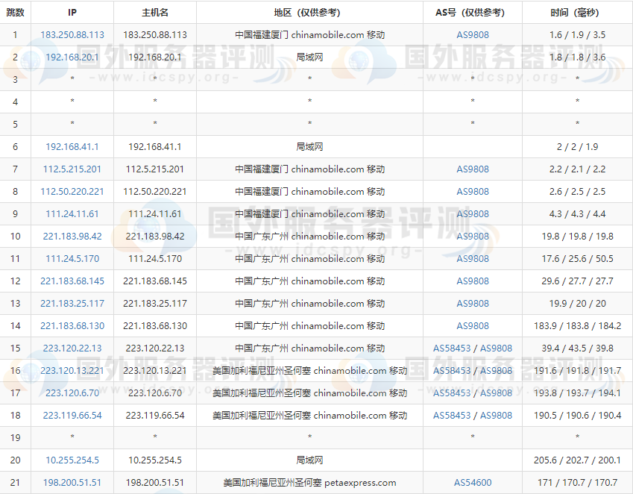
Task: Select the 112.50.220.221 IP link
Action: coord(72,192)
